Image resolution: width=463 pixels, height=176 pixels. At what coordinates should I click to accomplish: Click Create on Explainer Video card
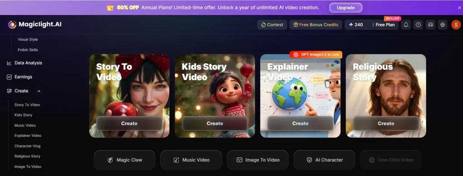point(300,123)
